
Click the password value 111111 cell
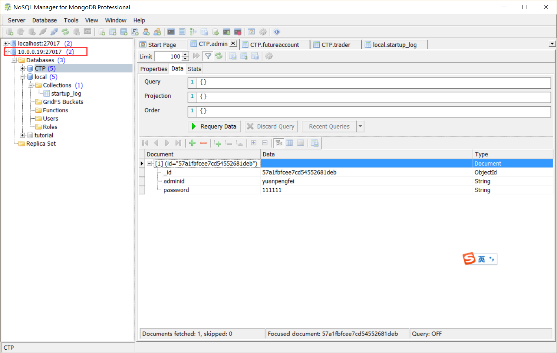(x=367, y=190)
